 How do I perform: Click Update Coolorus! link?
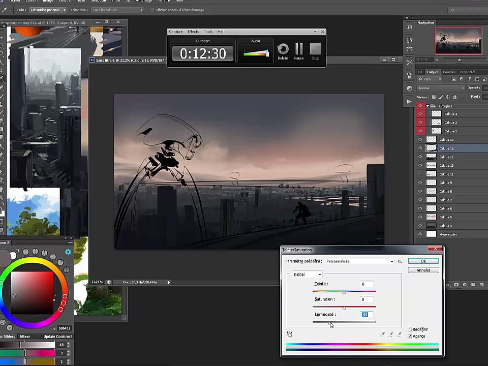57,337
